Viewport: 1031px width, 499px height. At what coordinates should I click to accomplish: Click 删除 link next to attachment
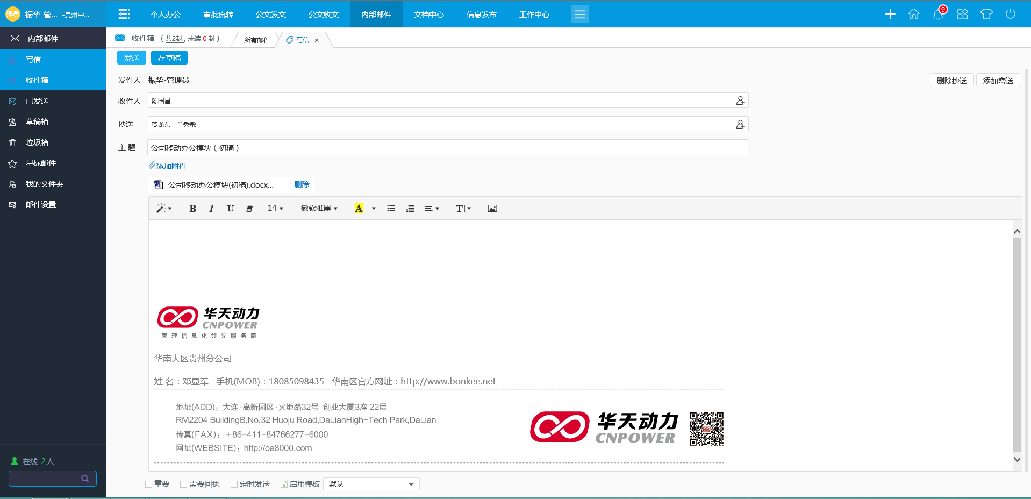coord(302,184)
